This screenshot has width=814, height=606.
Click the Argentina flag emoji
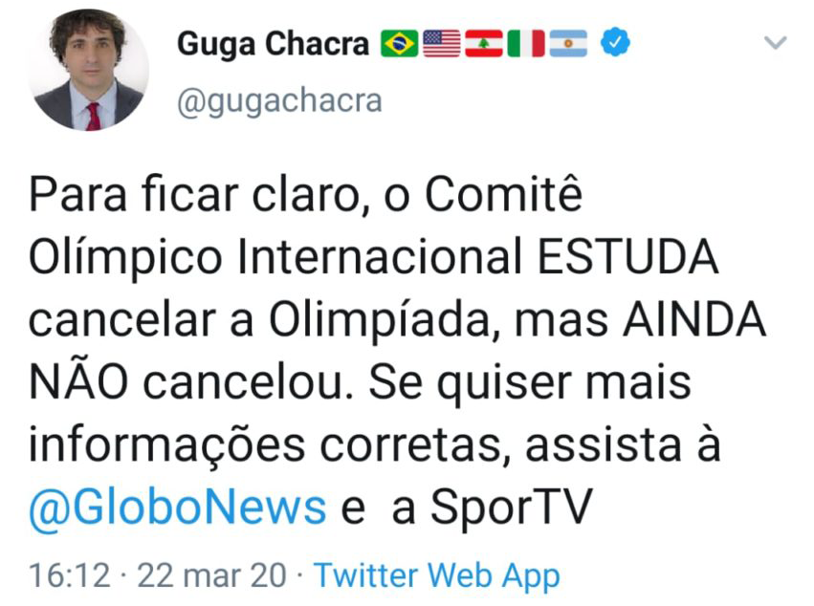pyautogui.click(x=570, y=41)
